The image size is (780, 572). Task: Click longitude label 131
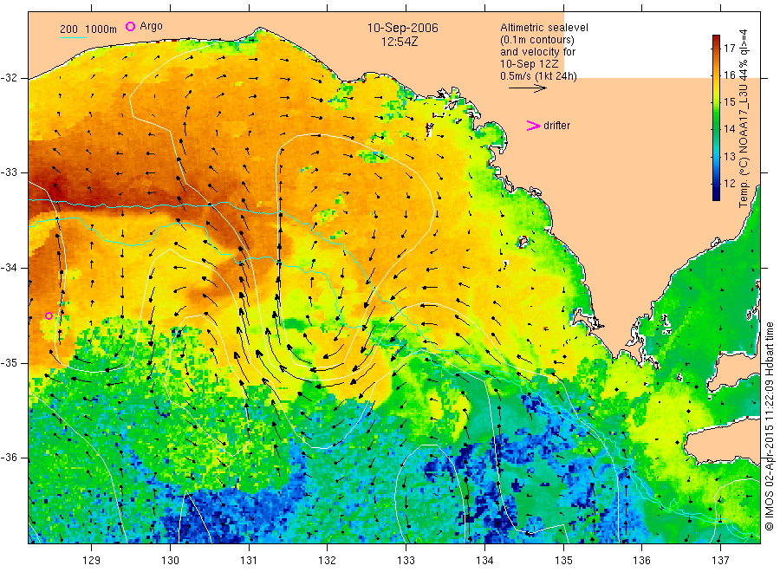pyautogui.click(x=249, y=560)
